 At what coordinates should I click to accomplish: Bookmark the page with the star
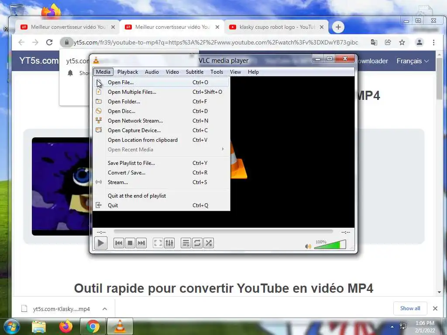point(402,42)
